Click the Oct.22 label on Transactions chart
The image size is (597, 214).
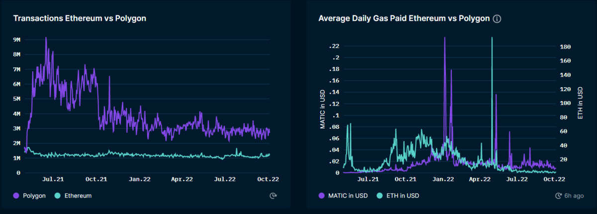pyautogui.click(x=268, y=179)
